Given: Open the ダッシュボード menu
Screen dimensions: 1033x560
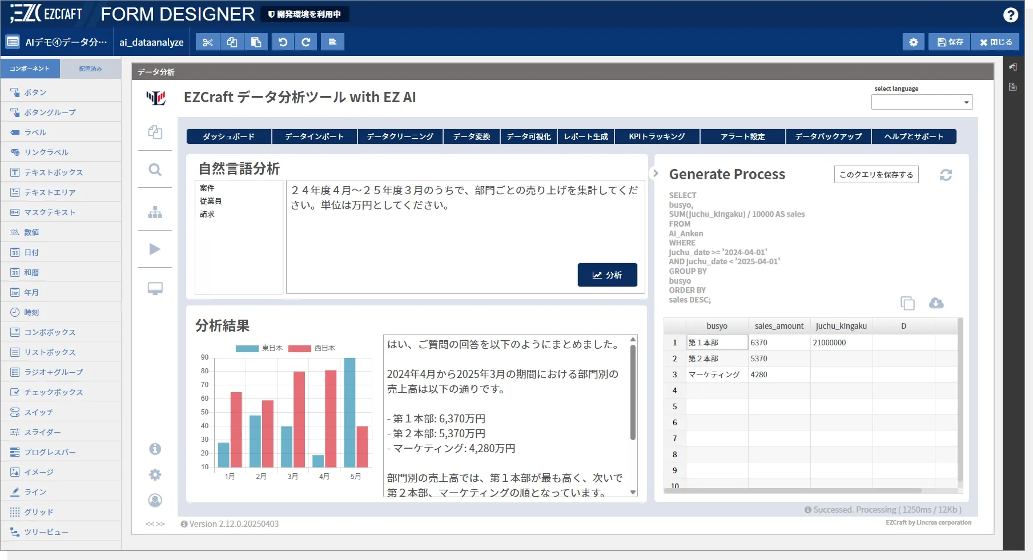Looking at the screenshot, I should pos(228,136).
